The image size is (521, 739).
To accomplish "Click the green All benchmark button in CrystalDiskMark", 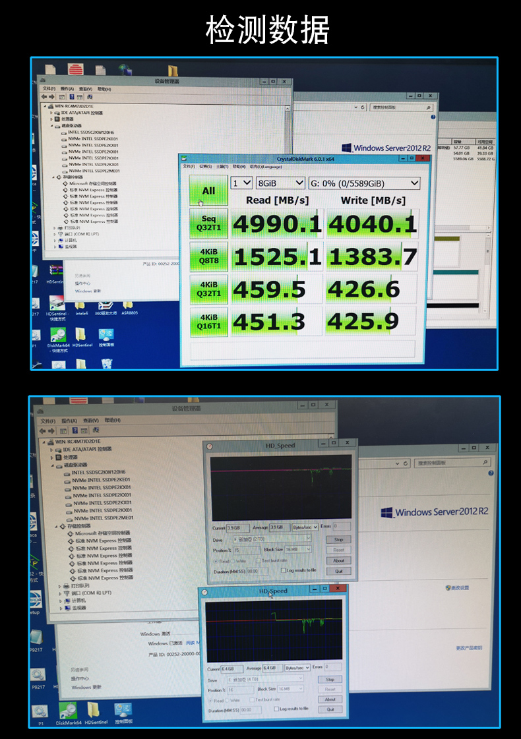I will [208, 191].
